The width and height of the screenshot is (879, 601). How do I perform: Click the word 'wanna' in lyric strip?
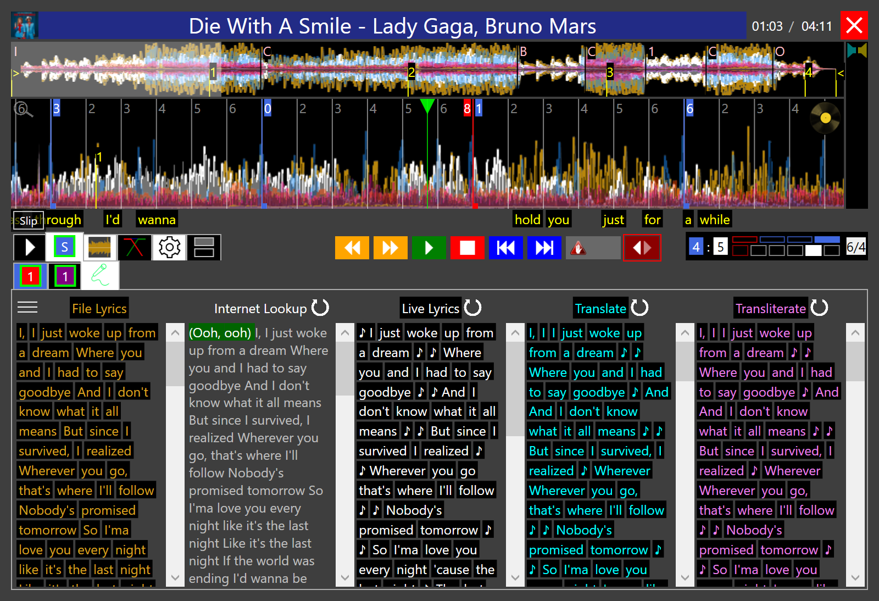pos(157,220)
